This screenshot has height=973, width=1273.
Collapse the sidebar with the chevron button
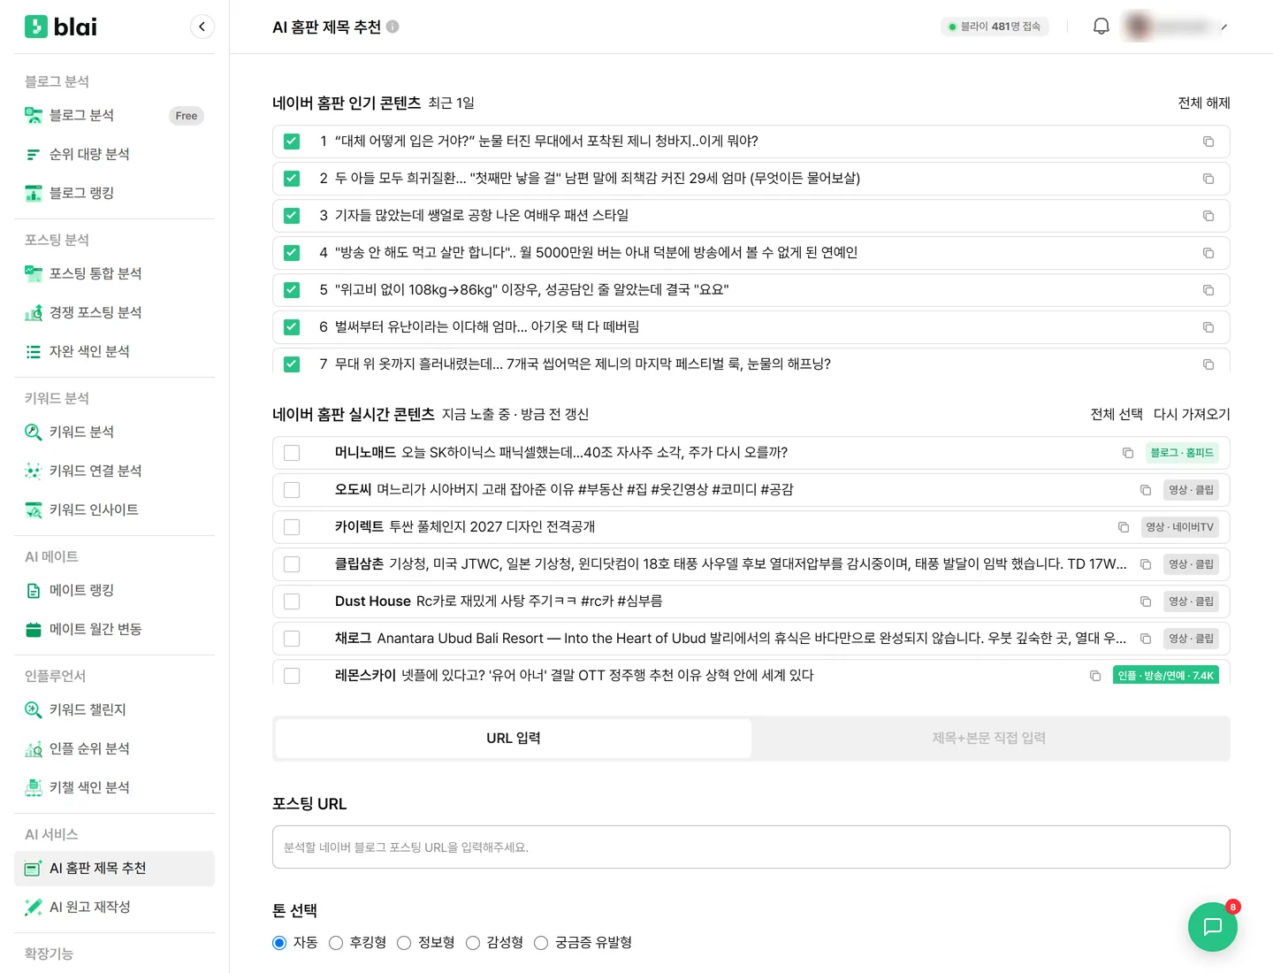pyautogui.click(x=202, y=27)
